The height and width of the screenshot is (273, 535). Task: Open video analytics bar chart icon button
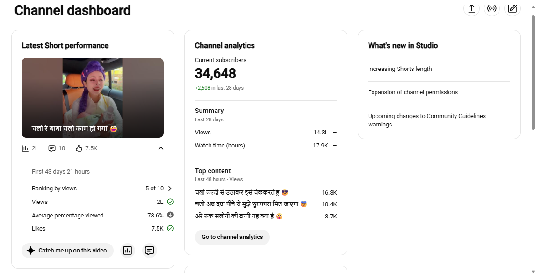[128, 251]
